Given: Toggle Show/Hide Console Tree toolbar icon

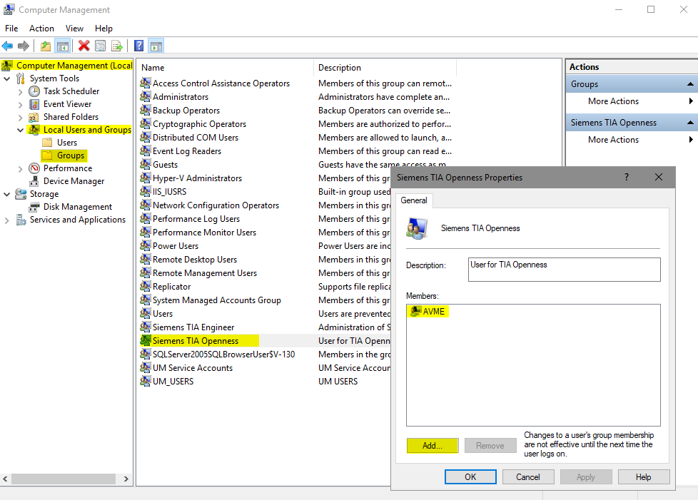Looking at the screenshot, I should coord(63,46).
